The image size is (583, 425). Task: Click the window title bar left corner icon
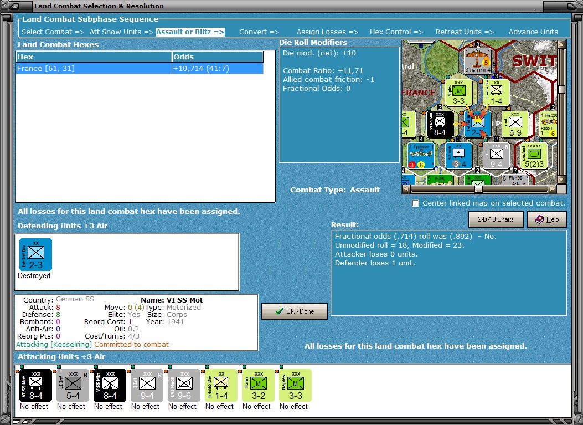[x=16, y=6]
